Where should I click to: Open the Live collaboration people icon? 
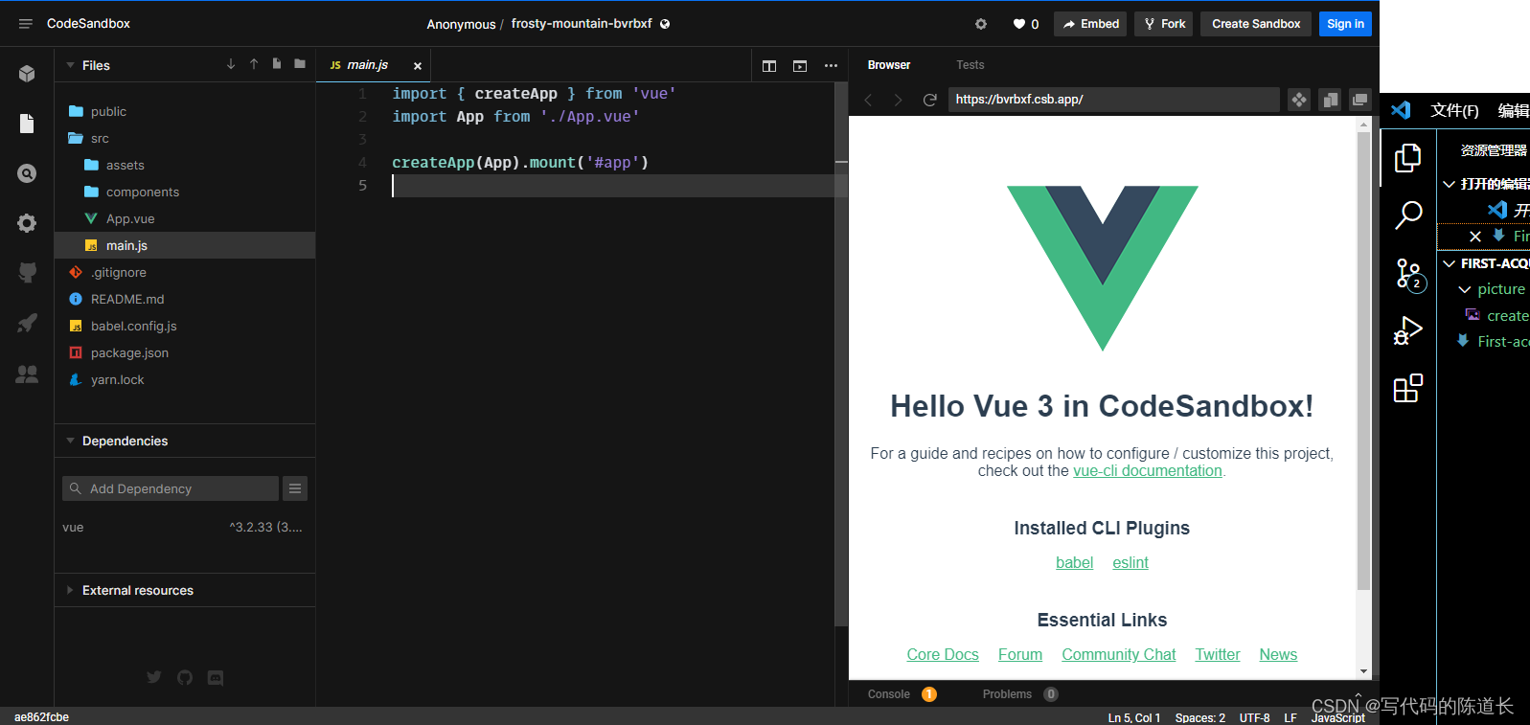click(27, 374)
